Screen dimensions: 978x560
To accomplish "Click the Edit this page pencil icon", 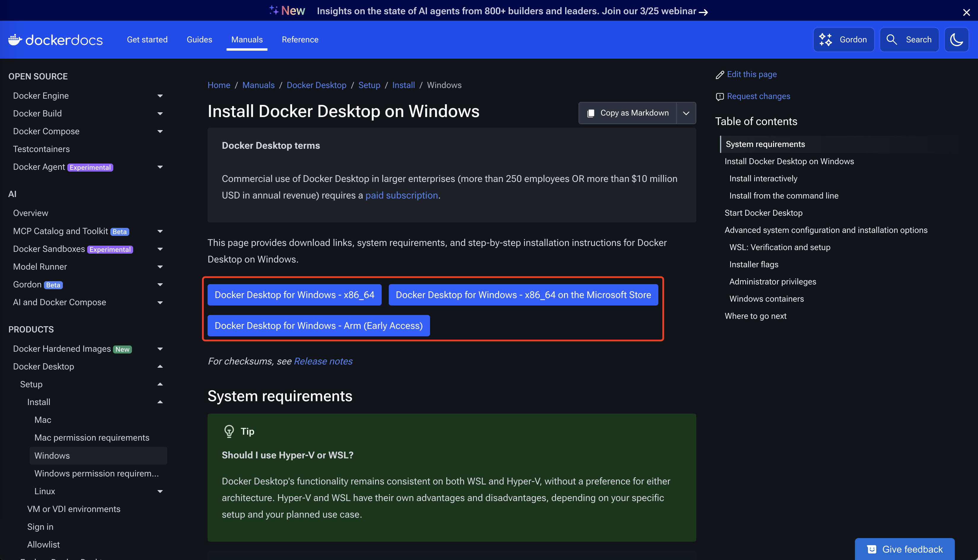I will coord(719,75).
